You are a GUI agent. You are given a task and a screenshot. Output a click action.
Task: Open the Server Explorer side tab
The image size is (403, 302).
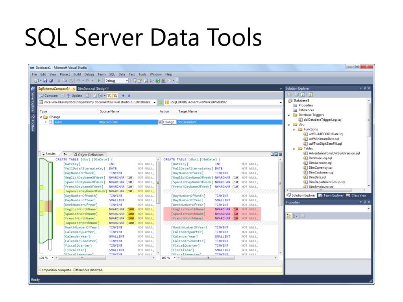pyautogui.click(x=33, y=99)
